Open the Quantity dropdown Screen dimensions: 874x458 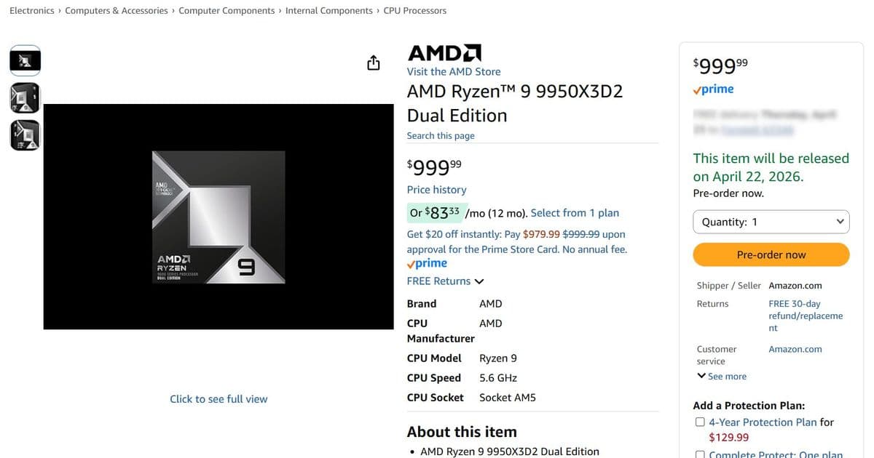(x=771, y=221)
